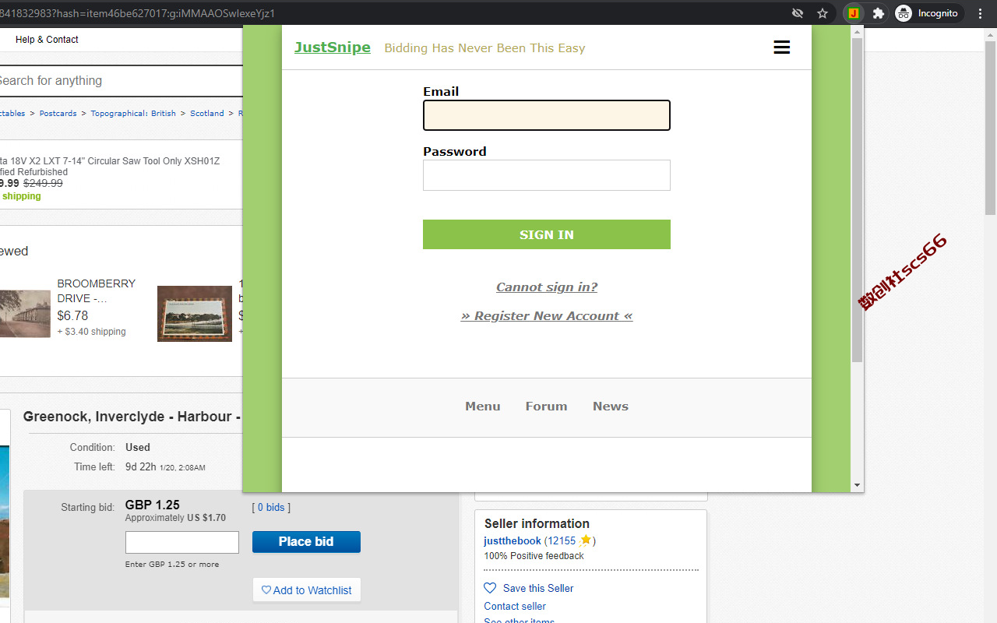Select Forum in JustSnipe footer
The height and width of the screenshot is (623, 997).
pyautogui.click(x=546, y=407)
